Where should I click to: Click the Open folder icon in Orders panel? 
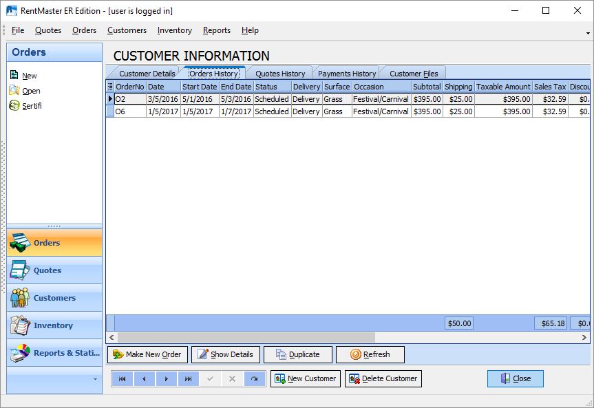[14, 91]
